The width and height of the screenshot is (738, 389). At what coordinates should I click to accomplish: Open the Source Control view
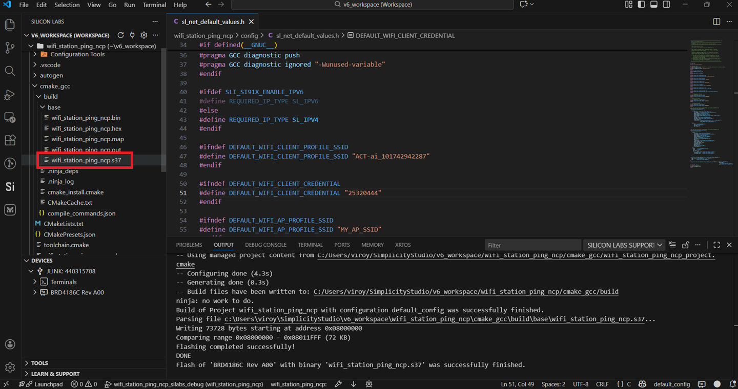pos(10,48)
